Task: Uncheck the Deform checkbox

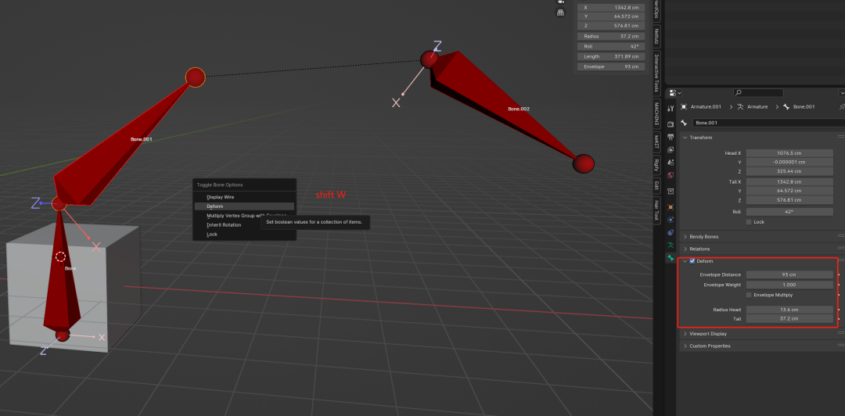Action: [692, 261]
